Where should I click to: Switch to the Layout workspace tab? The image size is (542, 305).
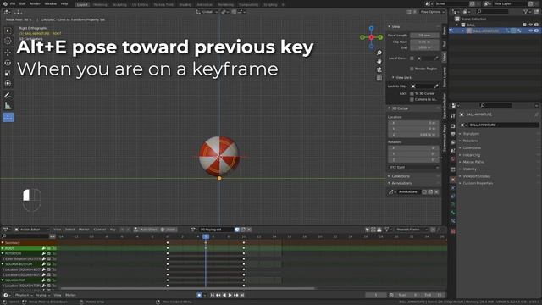[82, 4]
